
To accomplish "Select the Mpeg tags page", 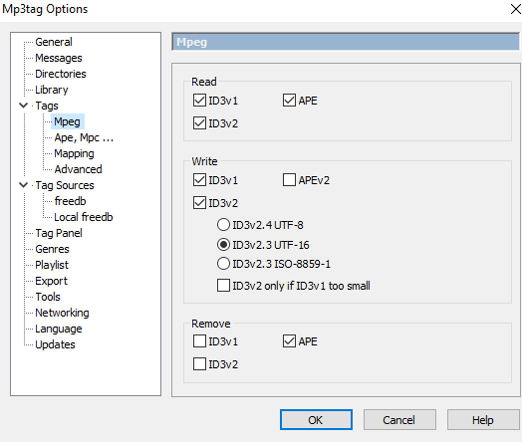I will 68,121.
